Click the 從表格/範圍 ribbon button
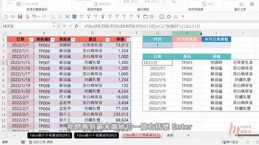Screen dimensions: 259x145 [27, 4]
